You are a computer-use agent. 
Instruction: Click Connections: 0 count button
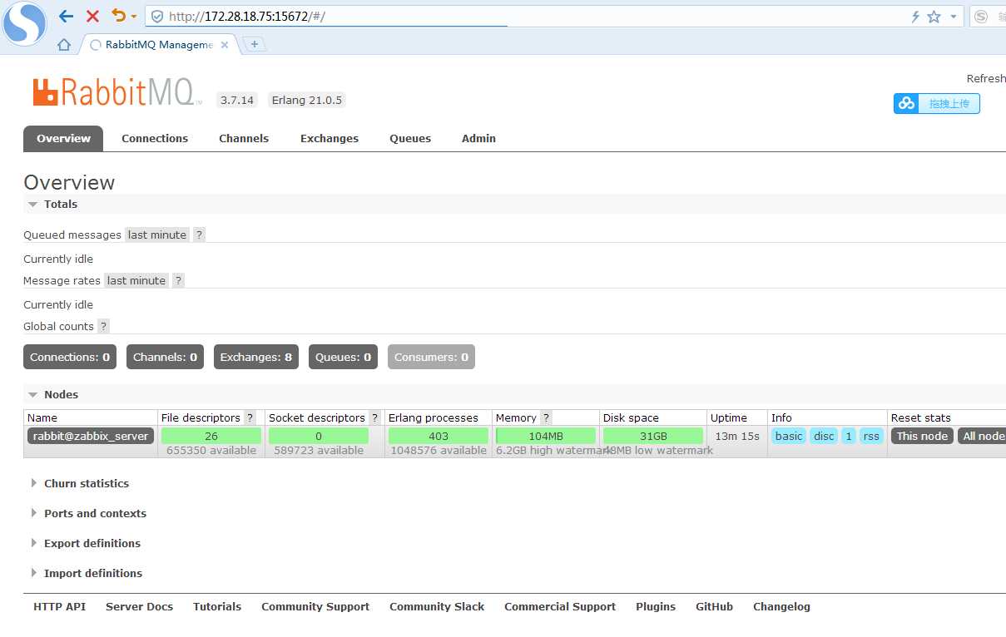click(70, 357)
